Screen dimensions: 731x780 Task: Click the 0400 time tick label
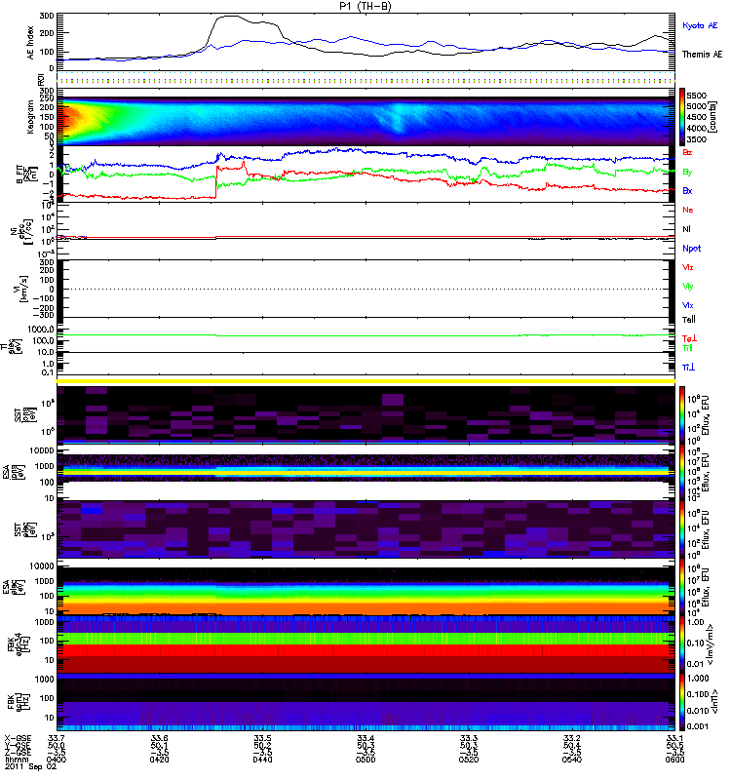[x=57, y=760]
